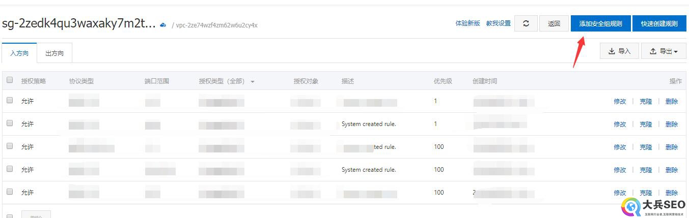Tick the select-all checkbox in table header
The width and height of the screenshot is (689, 218).
tap(10, 80)
